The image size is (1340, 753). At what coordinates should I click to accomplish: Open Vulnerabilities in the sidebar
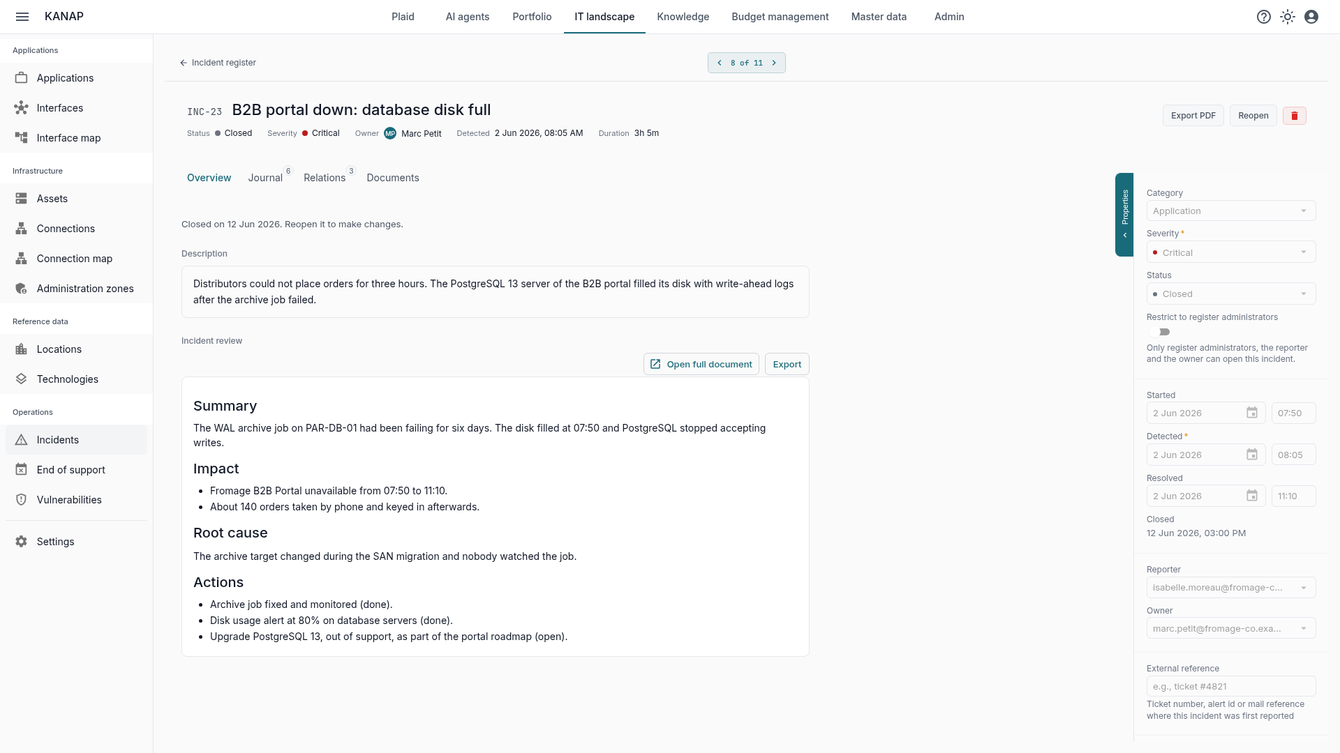pos(76,500)
